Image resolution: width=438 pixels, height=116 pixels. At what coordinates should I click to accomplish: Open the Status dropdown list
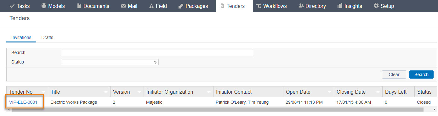point(110,62)
